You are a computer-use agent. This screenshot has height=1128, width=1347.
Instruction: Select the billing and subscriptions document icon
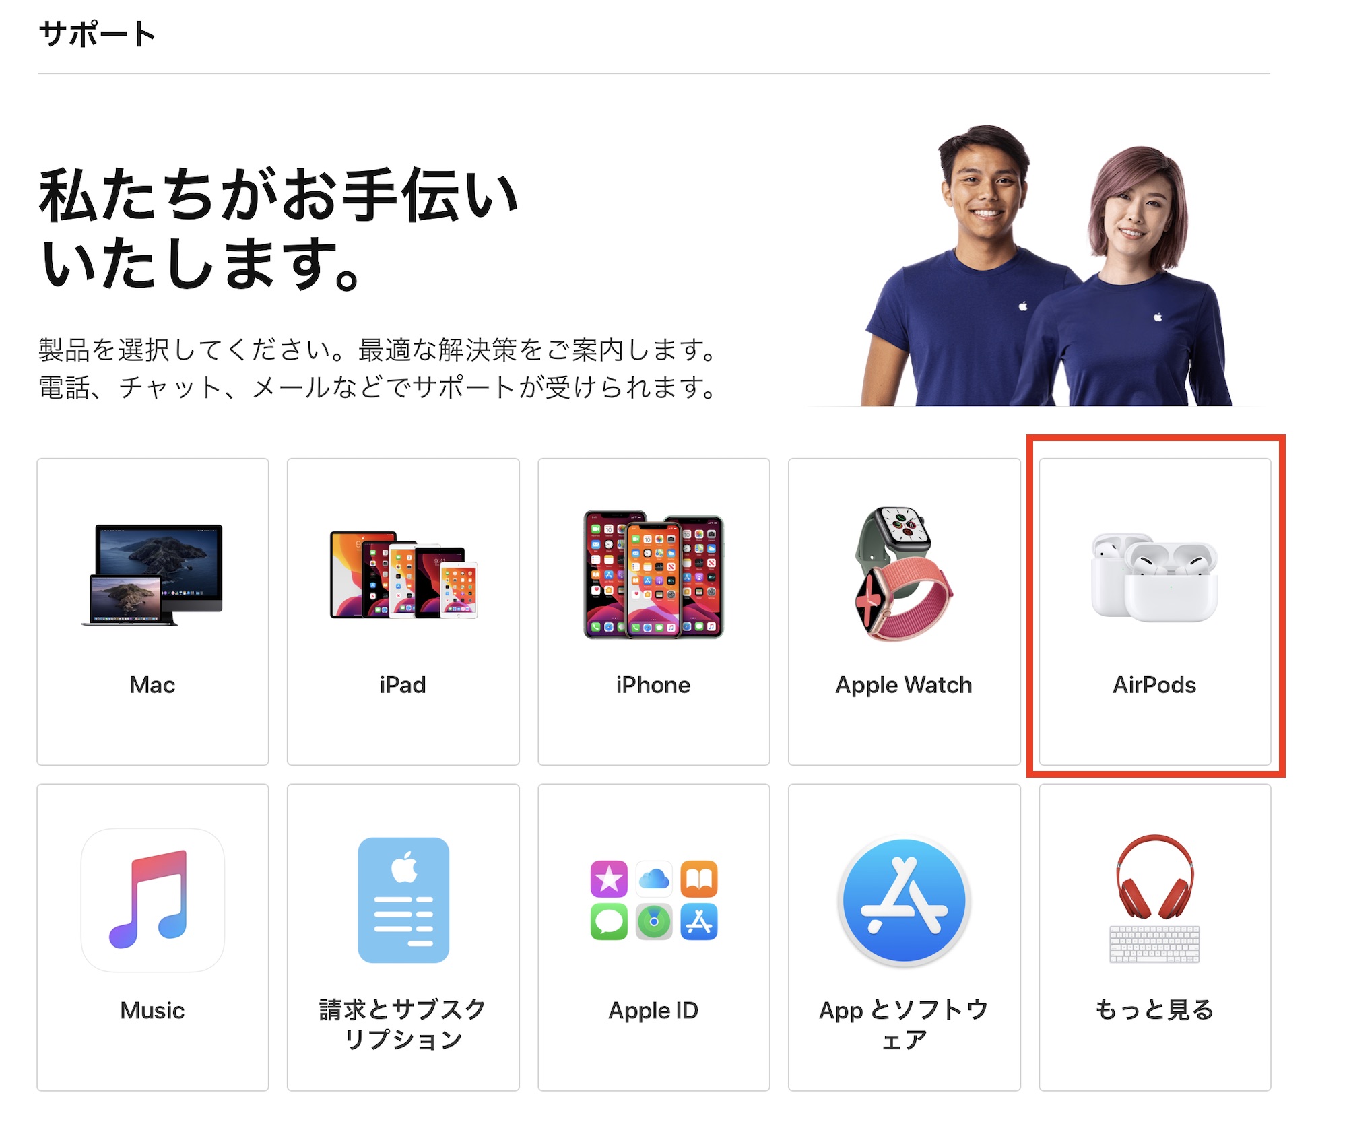click(x=403, y=900)
